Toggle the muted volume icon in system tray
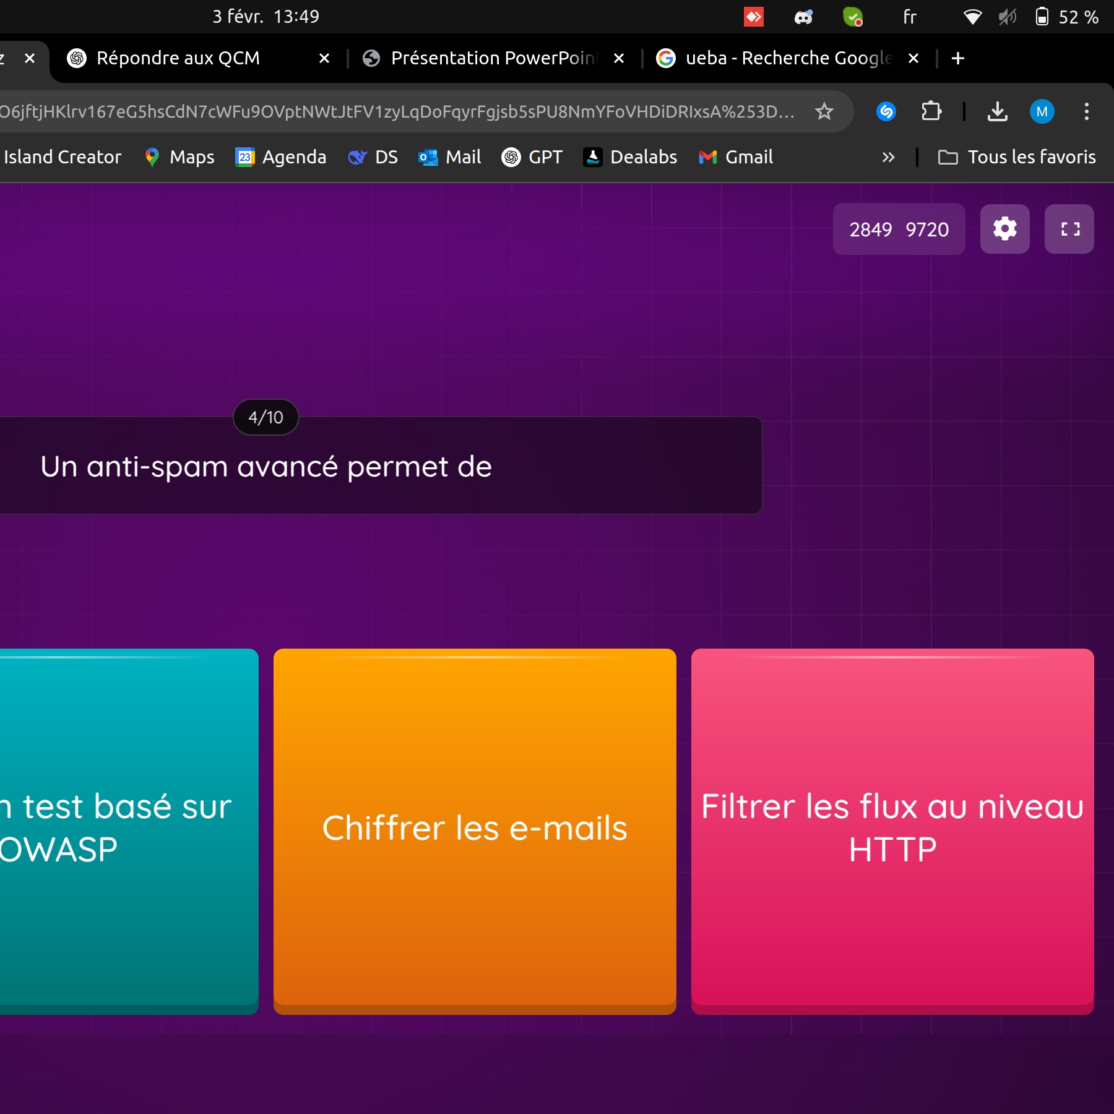 [x=1007, y=17]
